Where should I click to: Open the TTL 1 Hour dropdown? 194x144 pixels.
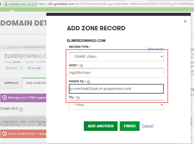(x=116, y=105)
